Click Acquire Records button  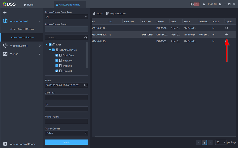[x=116, y=13]
